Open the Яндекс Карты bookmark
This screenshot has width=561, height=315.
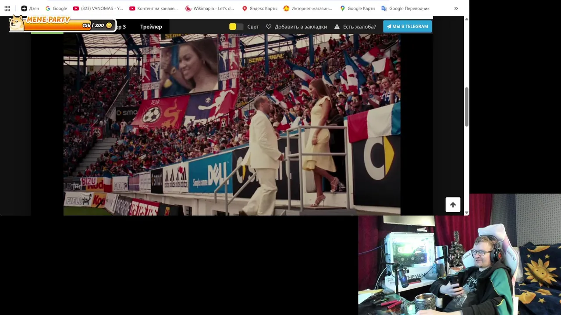(x=259, y=8)
